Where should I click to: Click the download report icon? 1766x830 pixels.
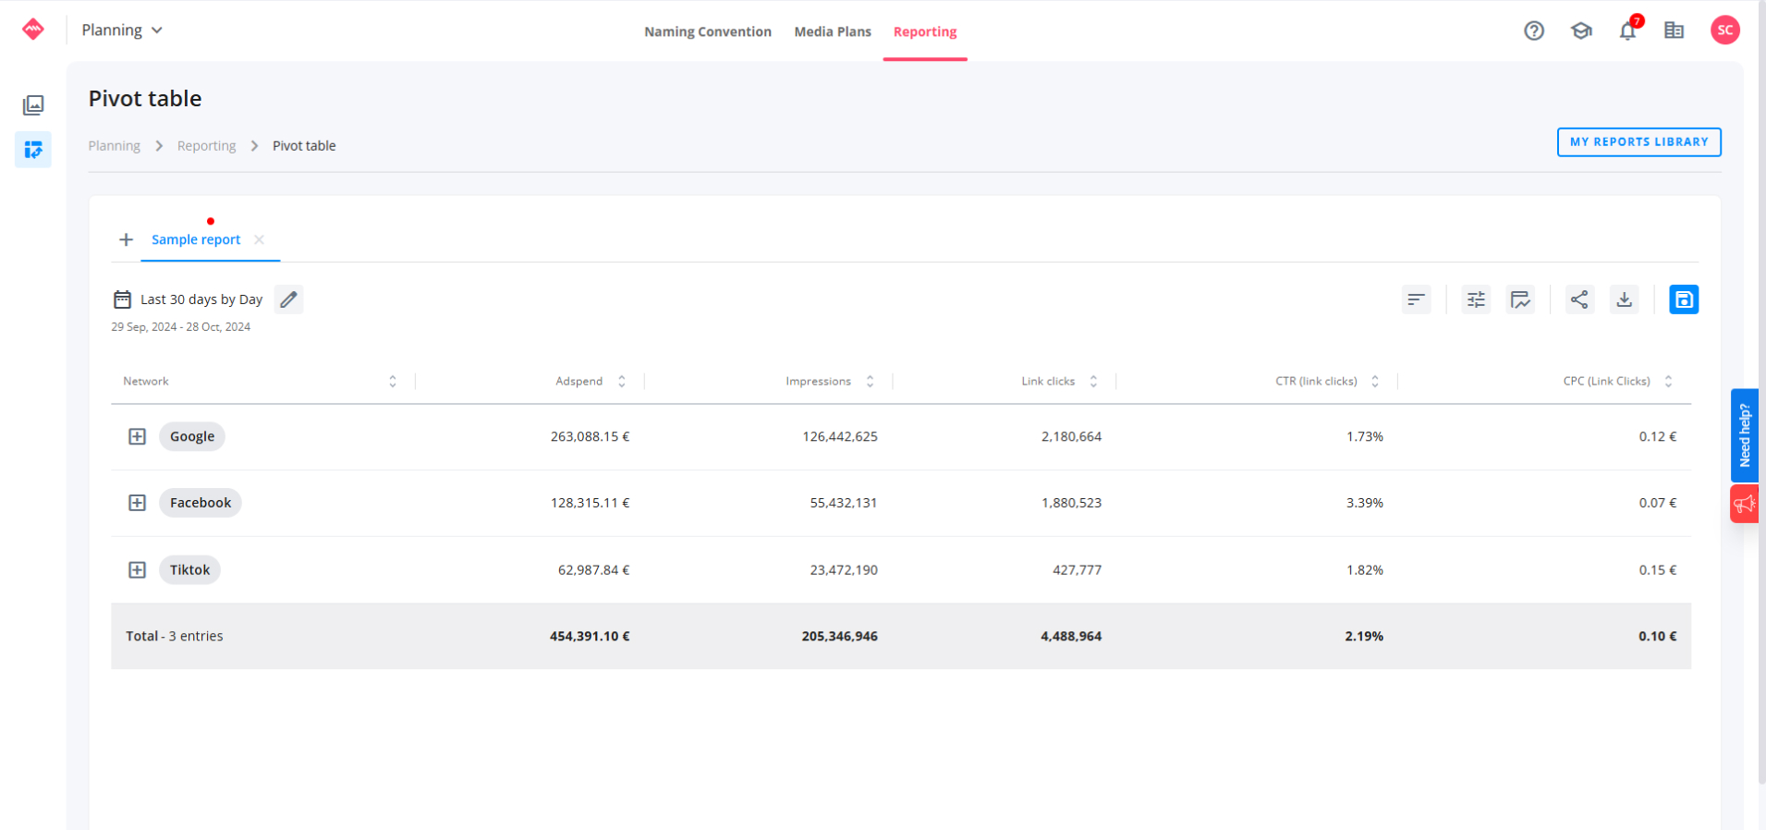tap(1624, 299)
